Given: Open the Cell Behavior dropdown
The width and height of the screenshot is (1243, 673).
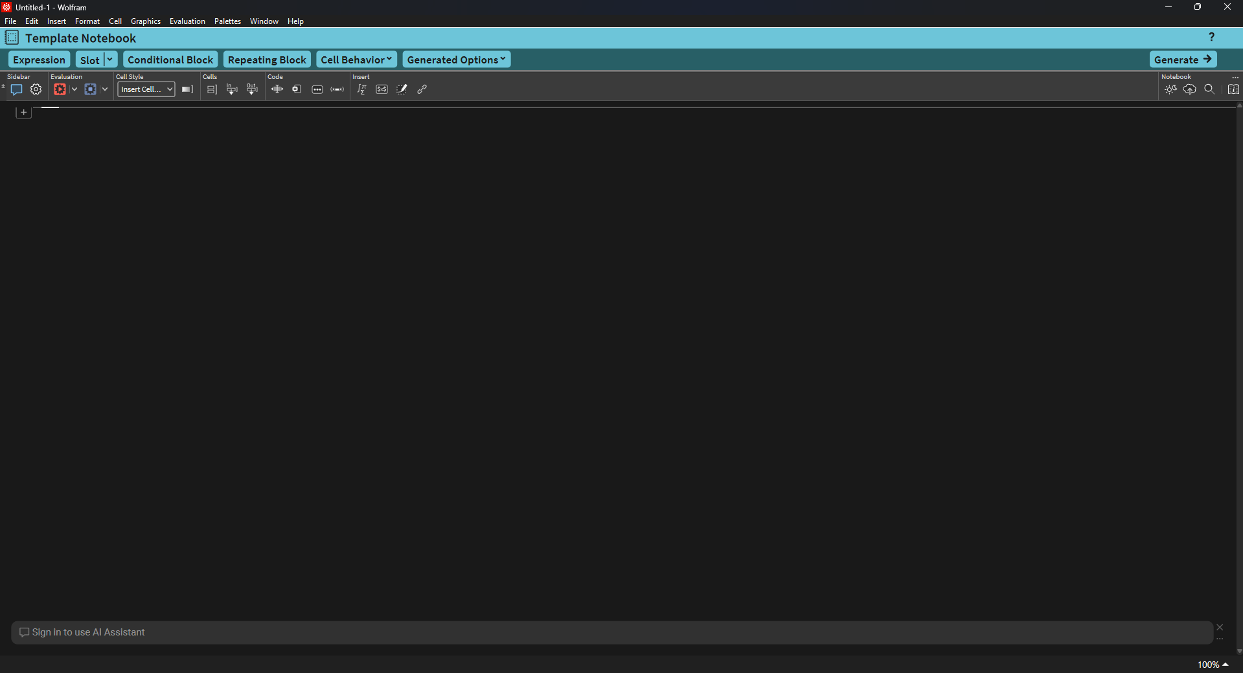Looking at the screenshot, I should 356,60.
